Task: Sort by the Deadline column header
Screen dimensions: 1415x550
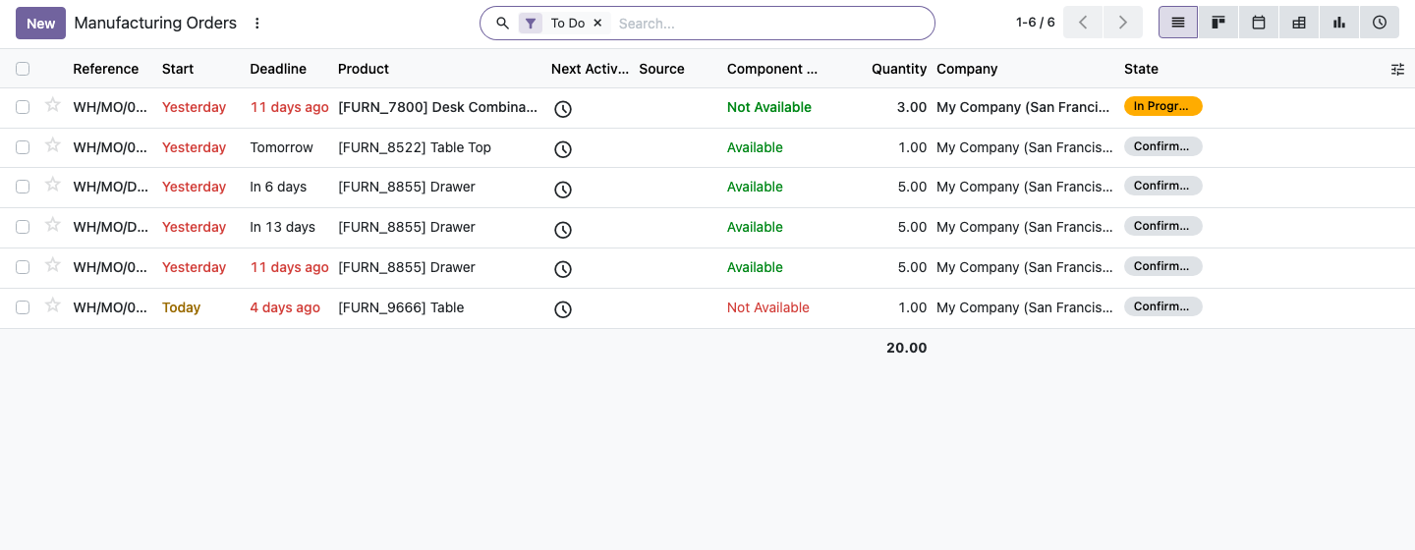Action: click(x=278, y=69)
